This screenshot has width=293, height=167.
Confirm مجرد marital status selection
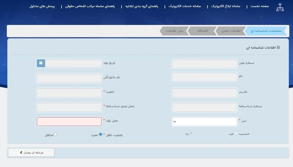[x=100, y=134]
